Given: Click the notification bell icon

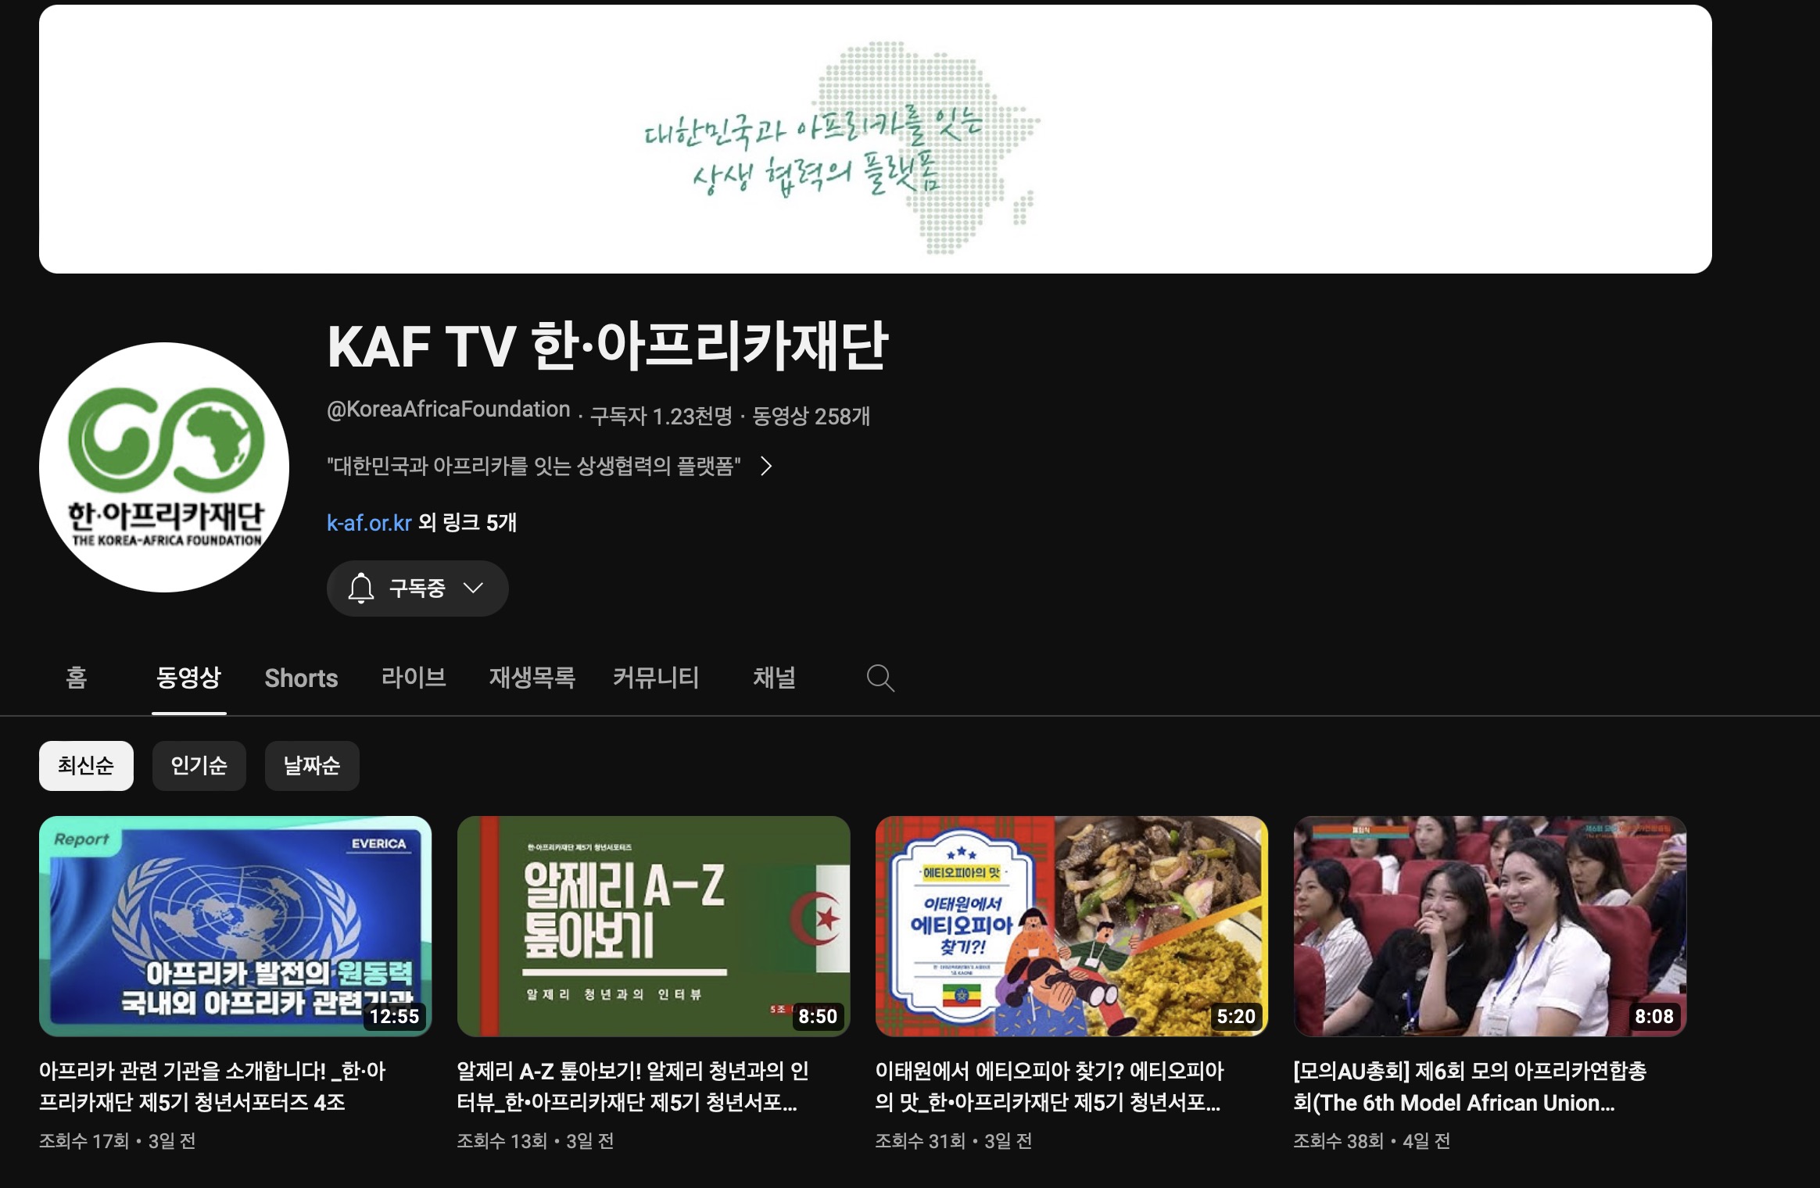Looking at the screenshot, I should point(361,588).
